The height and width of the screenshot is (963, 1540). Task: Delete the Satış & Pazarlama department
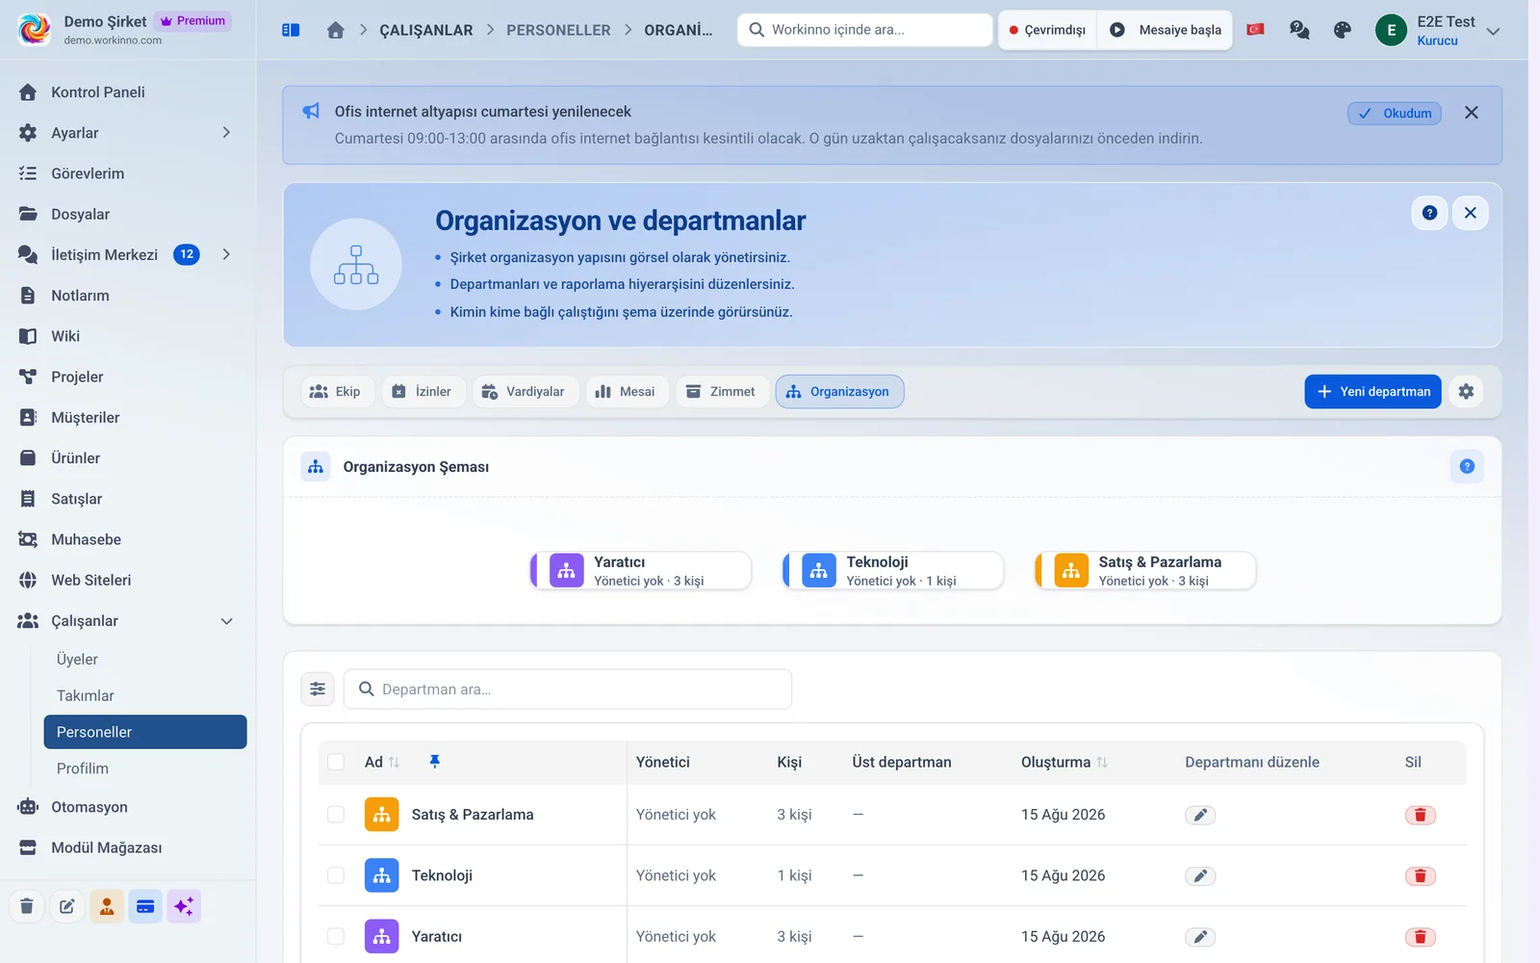(1421, 816)
